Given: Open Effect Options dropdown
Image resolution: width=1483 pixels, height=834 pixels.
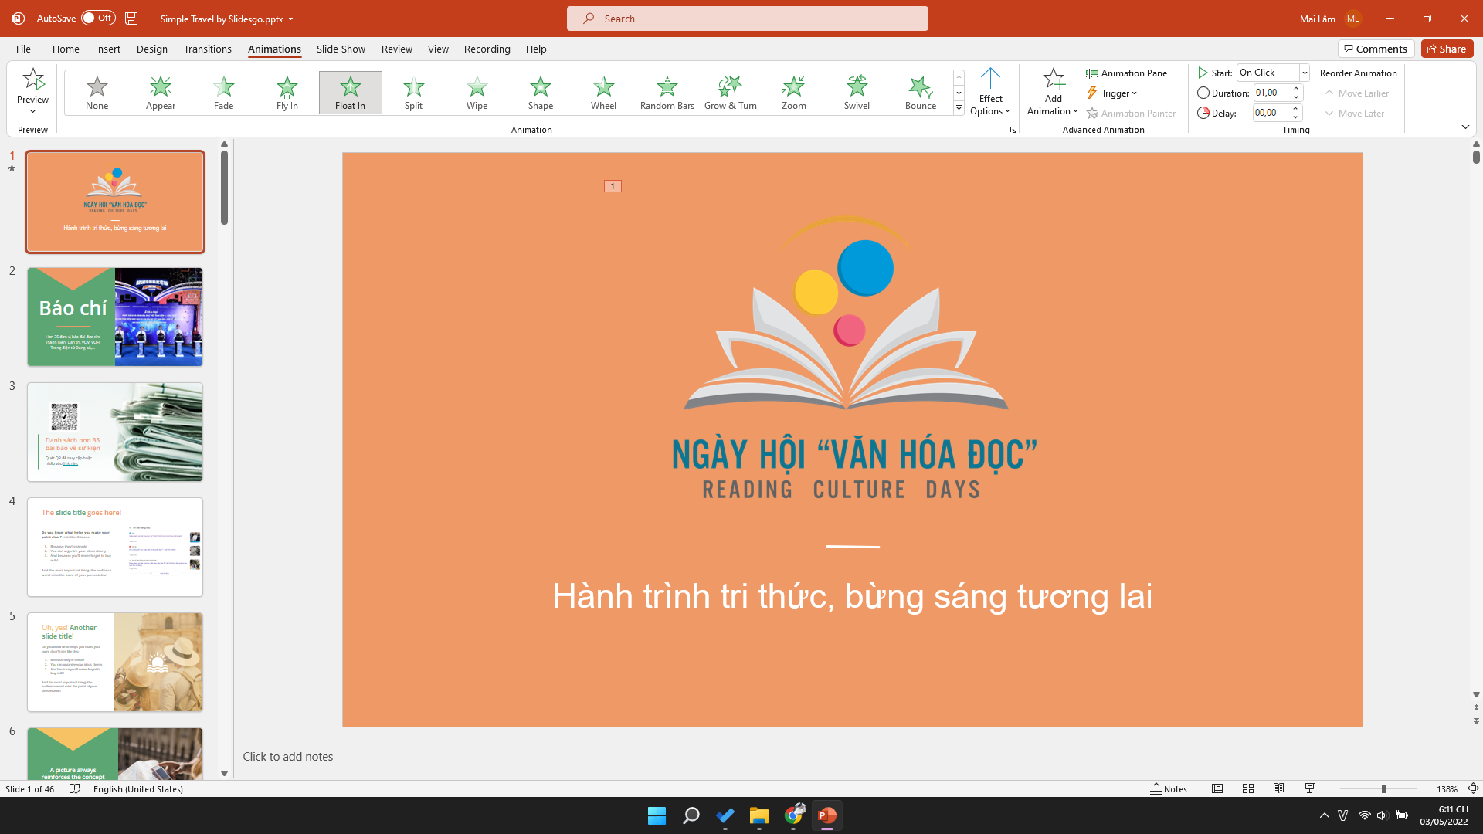Looking at the screenshot, I should coord(990,93).
